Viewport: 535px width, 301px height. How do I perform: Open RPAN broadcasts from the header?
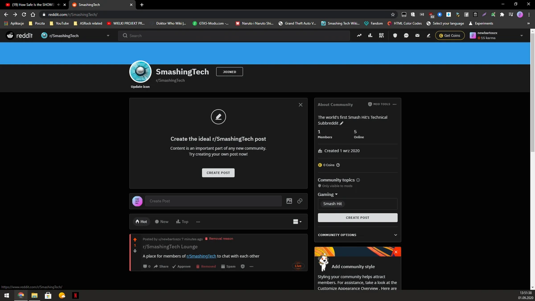pos(382,35)
